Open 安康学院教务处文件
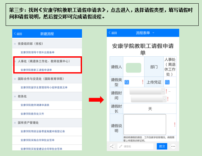The height and width of the screenshot is (156, 202). tap(32, 114)
